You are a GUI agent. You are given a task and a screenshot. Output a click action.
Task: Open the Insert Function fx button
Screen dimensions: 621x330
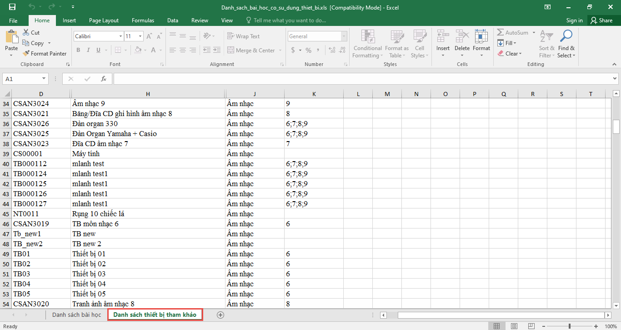pyautogui.click(x=104, y=79)
